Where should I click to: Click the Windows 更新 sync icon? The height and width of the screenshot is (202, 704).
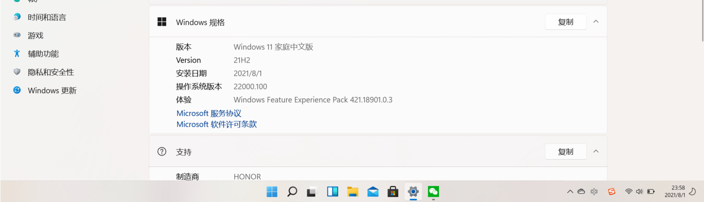(x=17, y=90)
